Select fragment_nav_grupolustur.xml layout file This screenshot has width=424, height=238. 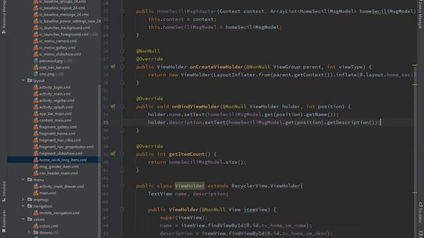coord(64,147)
